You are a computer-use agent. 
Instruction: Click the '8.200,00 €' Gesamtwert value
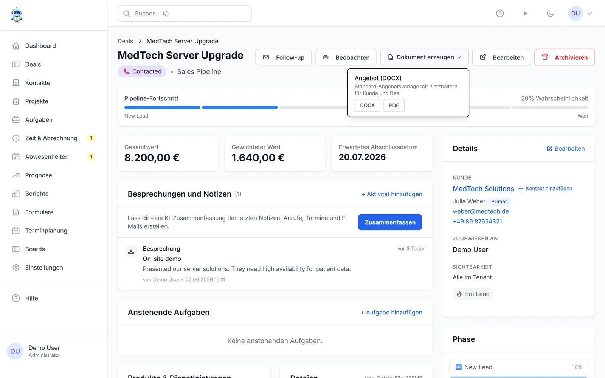(x=152, y=158)
